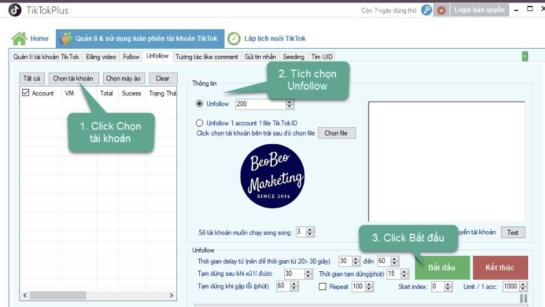
Task: Select the Unfollow radio button
Action: (x=200, y=104)
